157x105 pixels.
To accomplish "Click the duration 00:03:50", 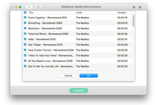I will (122, 61).
